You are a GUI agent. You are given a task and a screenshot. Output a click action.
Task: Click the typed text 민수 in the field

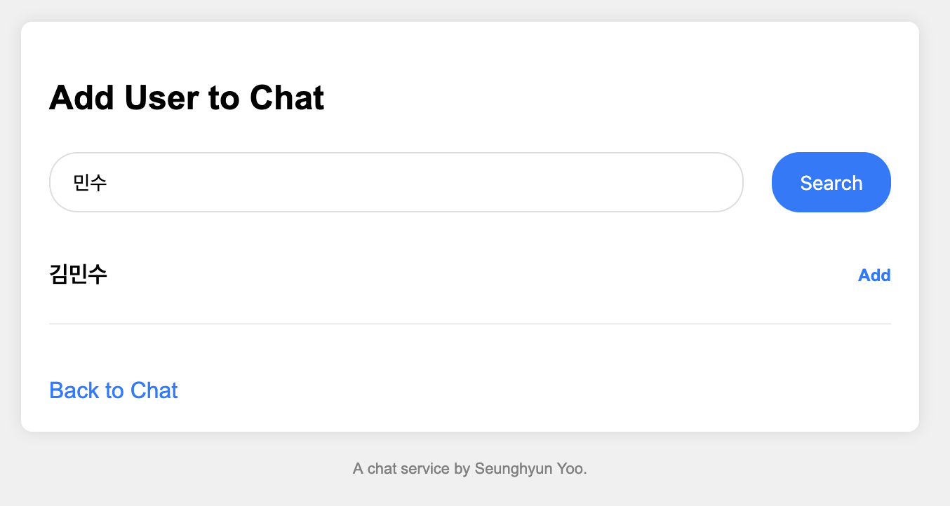(x=90, y=183)
